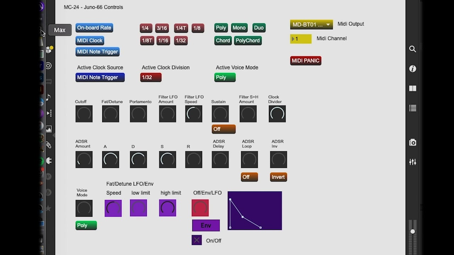Click the red Off/Env/LFO knob
The height and width of the screenshot is (255, 454).
(200, 208)
